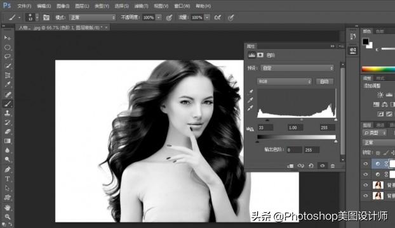Viewport: 395px width, 228px height.
Task: Select the Blur tool
Action: tap(7, 150)
